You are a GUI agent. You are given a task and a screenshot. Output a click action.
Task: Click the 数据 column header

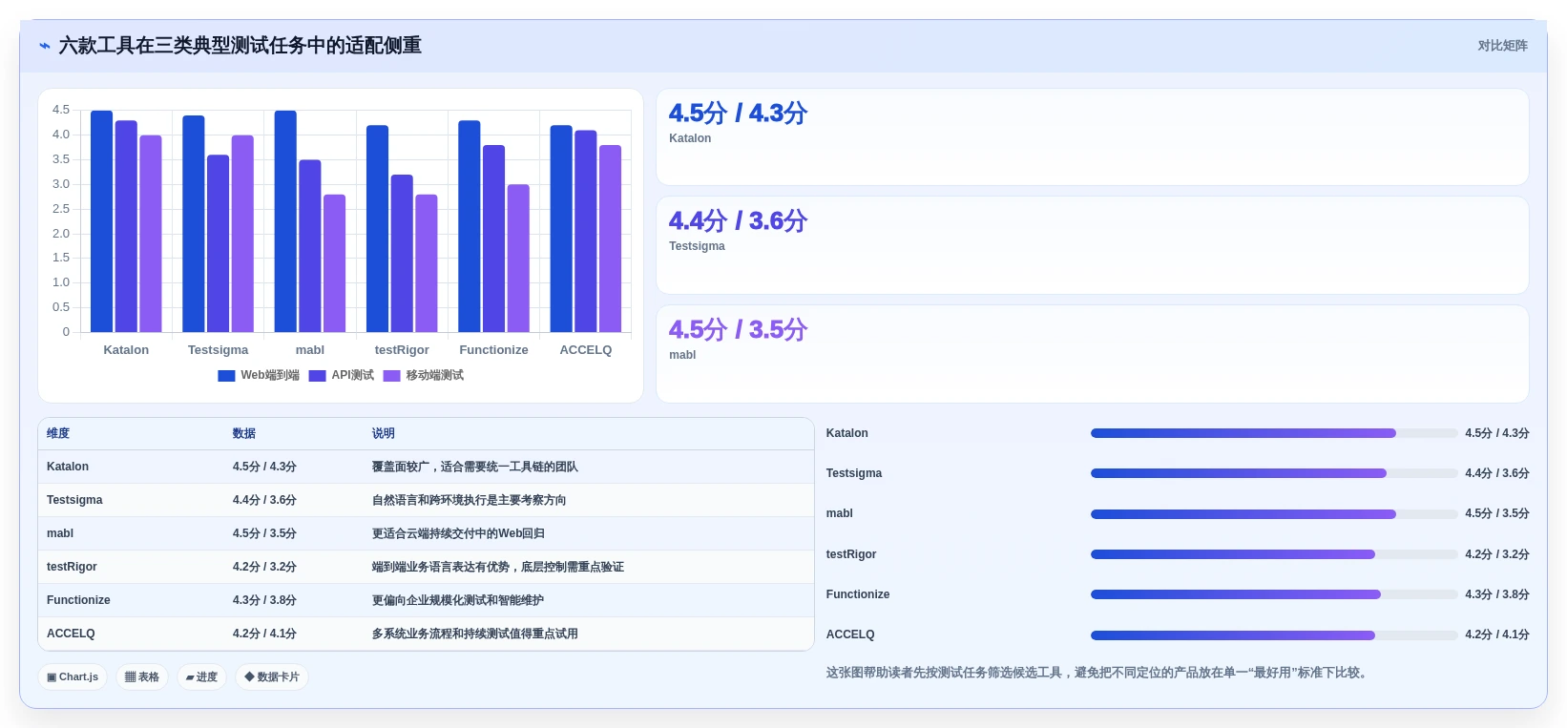(x=244, y=433)
